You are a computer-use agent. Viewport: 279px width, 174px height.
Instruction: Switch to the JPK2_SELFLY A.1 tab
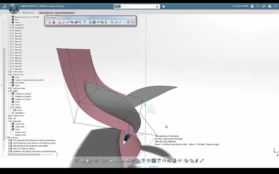click(x=28, y=13)
